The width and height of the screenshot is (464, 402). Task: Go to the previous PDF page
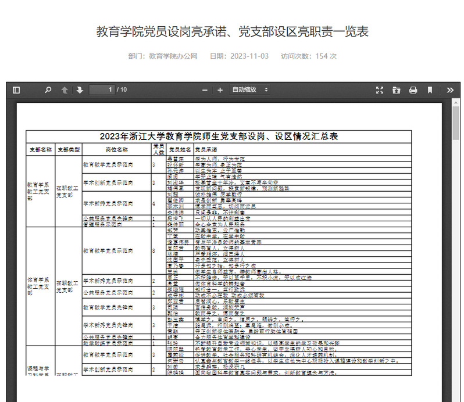coord(65,90)
